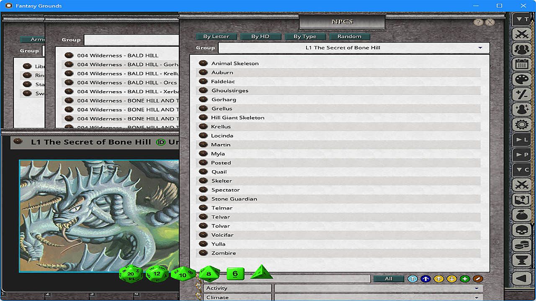
Task: Click the dark blue up-arrow button
Action: pyautogui.click(x=425, y=279)
